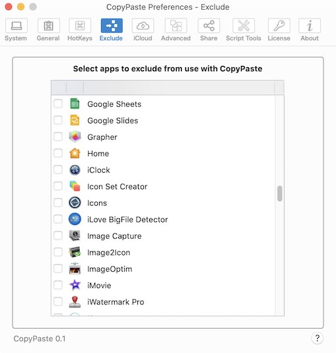
Task: Enable the iClock exclude checkbox
Action: [58, 170]
